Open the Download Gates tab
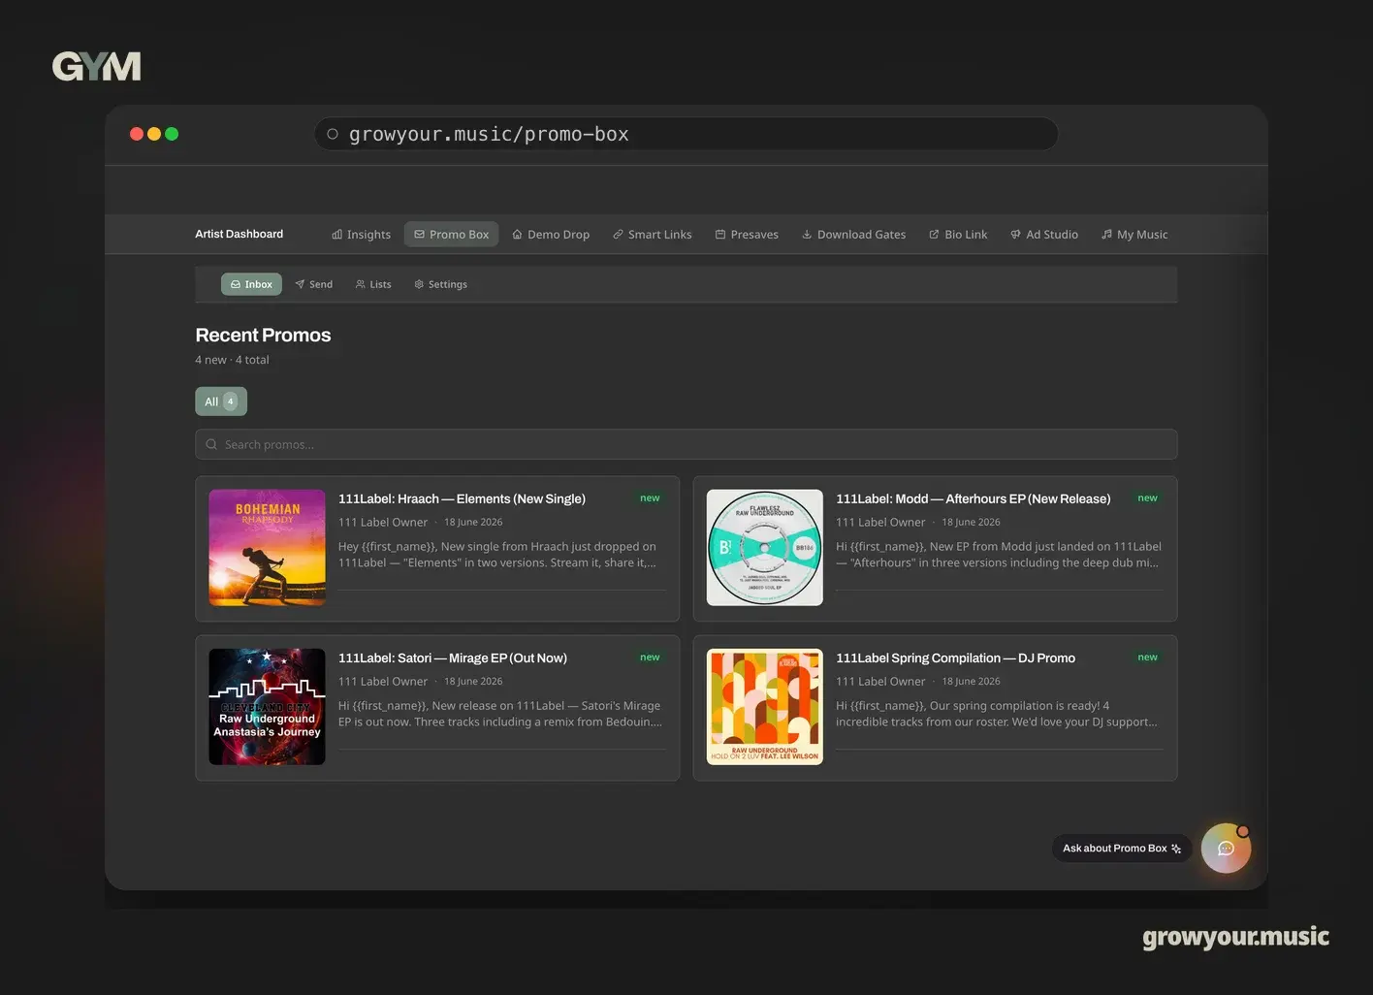 point(853,235)
